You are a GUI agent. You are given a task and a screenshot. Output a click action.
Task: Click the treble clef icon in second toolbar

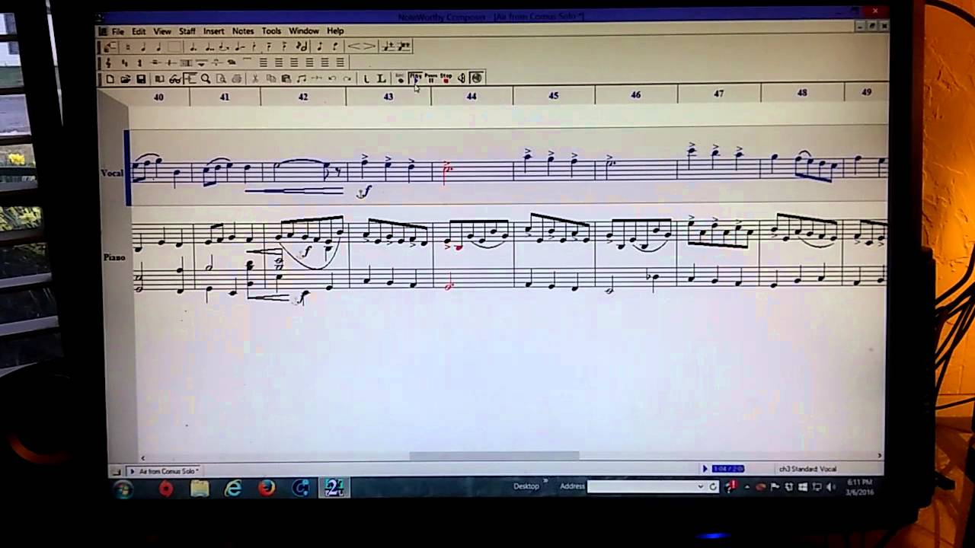click(x=108, y=62)
